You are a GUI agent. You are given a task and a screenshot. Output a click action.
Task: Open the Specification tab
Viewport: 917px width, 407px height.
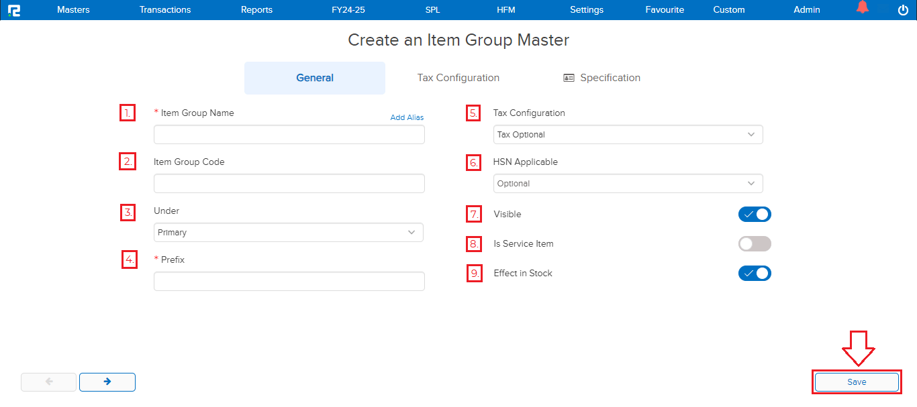click(x=601, y=78)
